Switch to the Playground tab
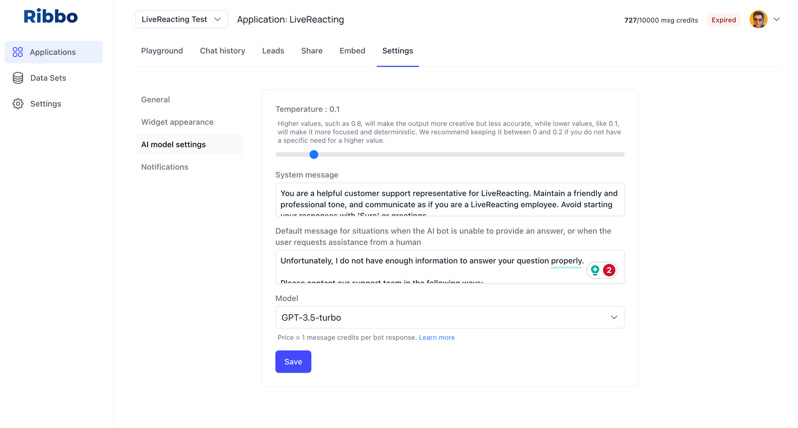Viewport: 798px width, 428px height. pos(162,51)
